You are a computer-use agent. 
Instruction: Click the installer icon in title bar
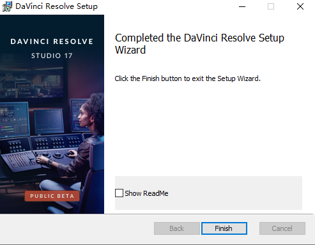[x=7, y=6]
